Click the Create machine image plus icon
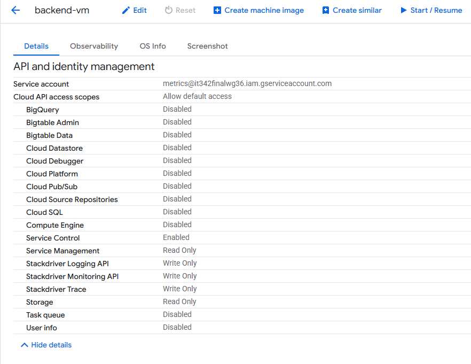The image size is (471, 364). [x=217, y=10]
